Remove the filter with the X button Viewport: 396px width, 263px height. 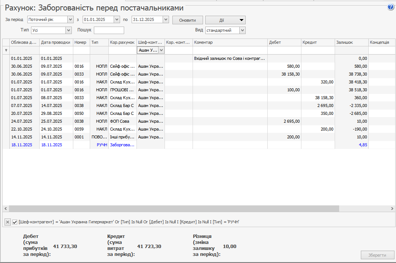(x=7, y=222)
